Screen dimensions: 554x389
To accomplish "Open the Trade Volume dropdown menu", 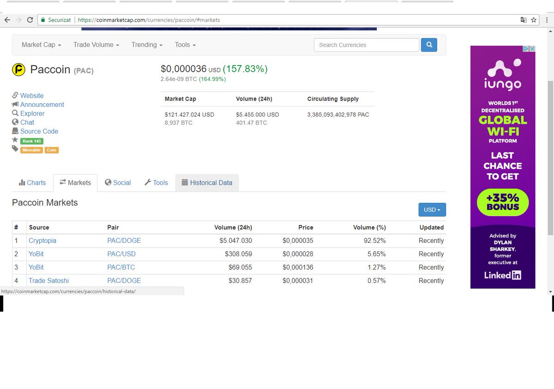I will point(96,45).
